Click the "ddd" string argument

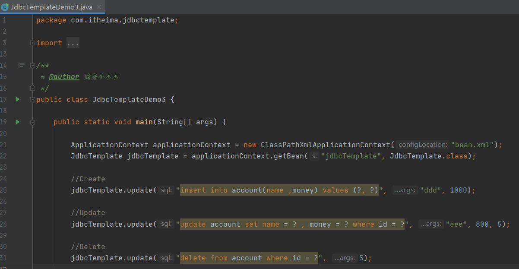tap(430, 190)
